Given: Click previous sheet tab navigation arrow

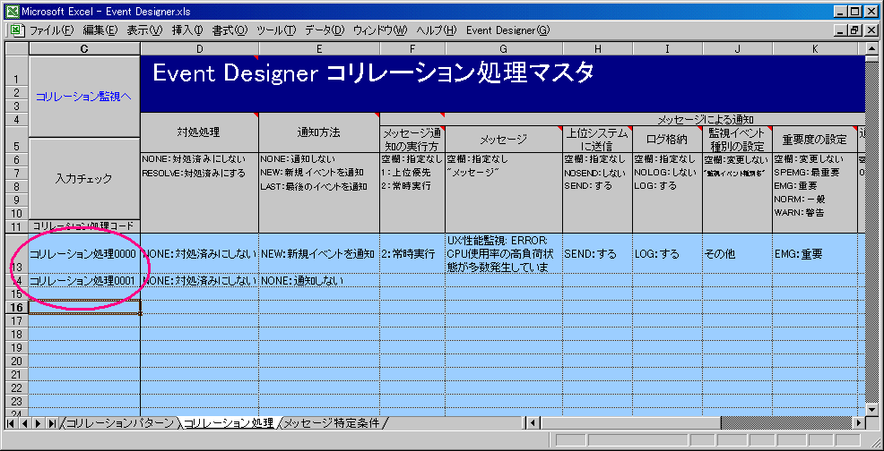Looking at the screenshot, I should [x=24, y=423].
